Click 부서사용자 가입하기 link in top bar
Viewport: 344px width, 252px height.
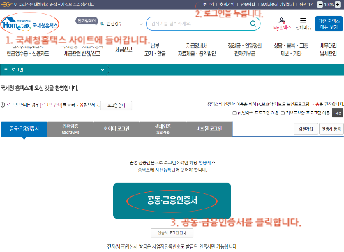(277, 4)
